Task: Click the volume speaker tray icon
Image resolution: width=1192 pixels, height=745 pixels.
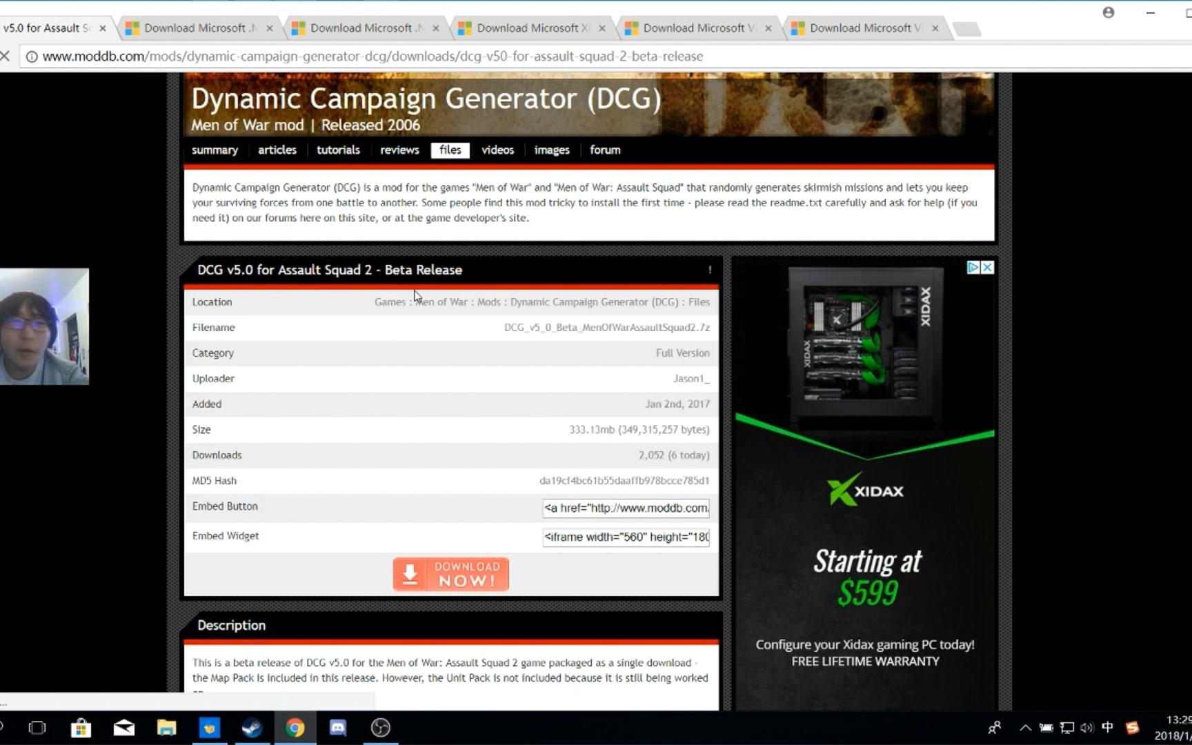Action: click(1087, 728)
